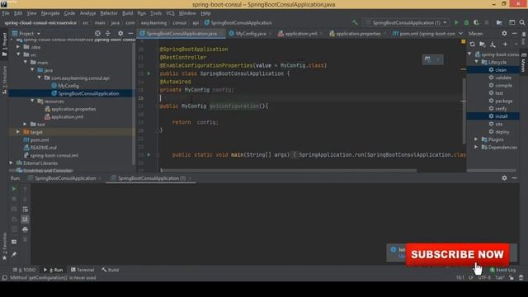The width and height of the screenshot is (528, 297).
Task: Rerun the application in the Run panel
Action: click(14, 189)
